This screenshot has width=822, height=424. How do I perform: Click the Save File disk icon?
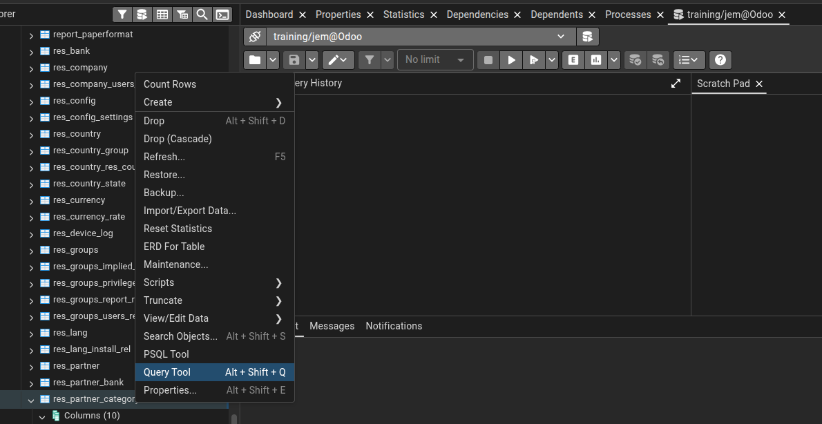(x=294, y=60)
